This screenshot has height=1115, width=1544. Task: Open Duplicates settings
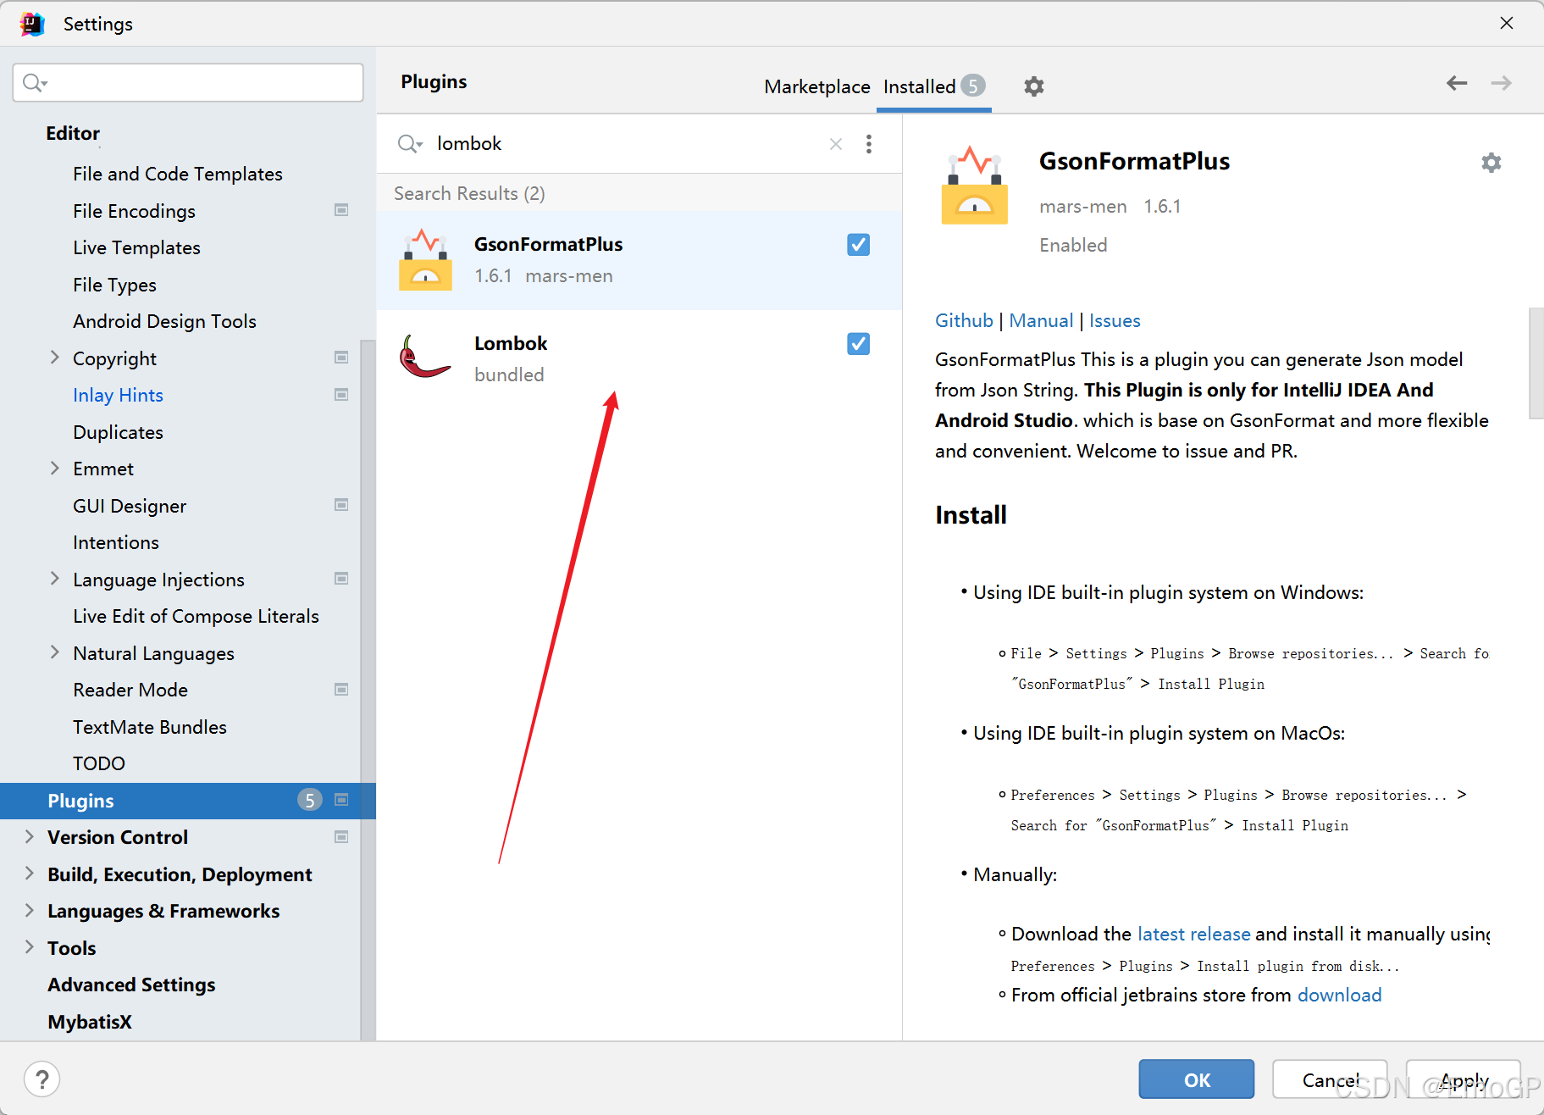118,432
